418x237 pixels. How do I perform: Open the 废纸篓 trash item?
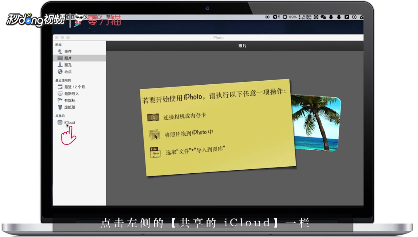pos(79,107)
